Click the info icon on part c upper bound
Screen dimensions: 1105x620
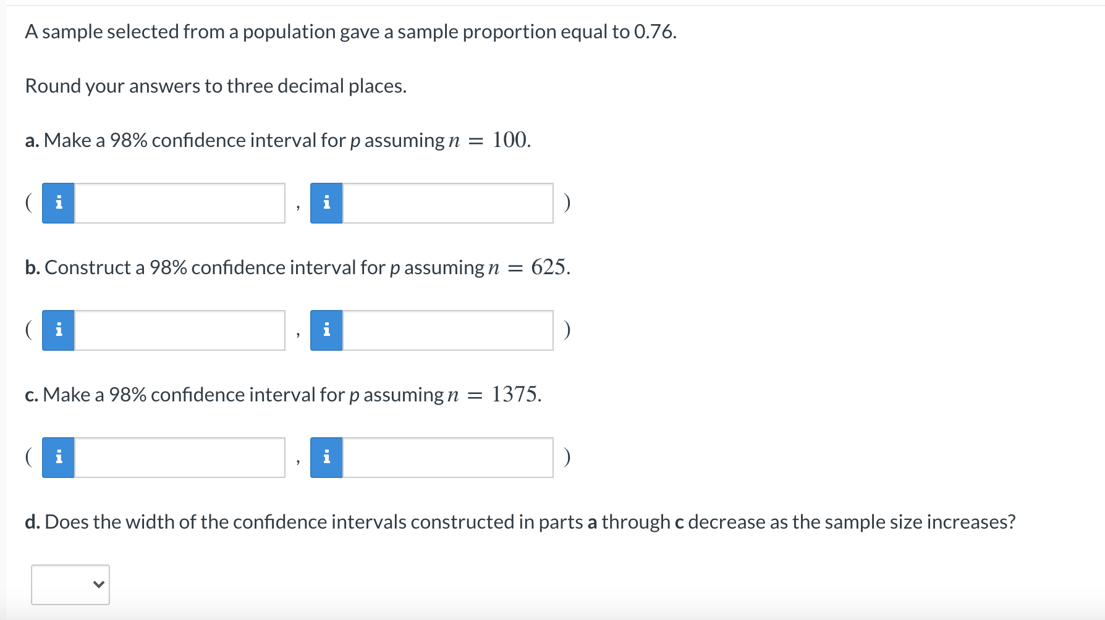tap(326, 457)
